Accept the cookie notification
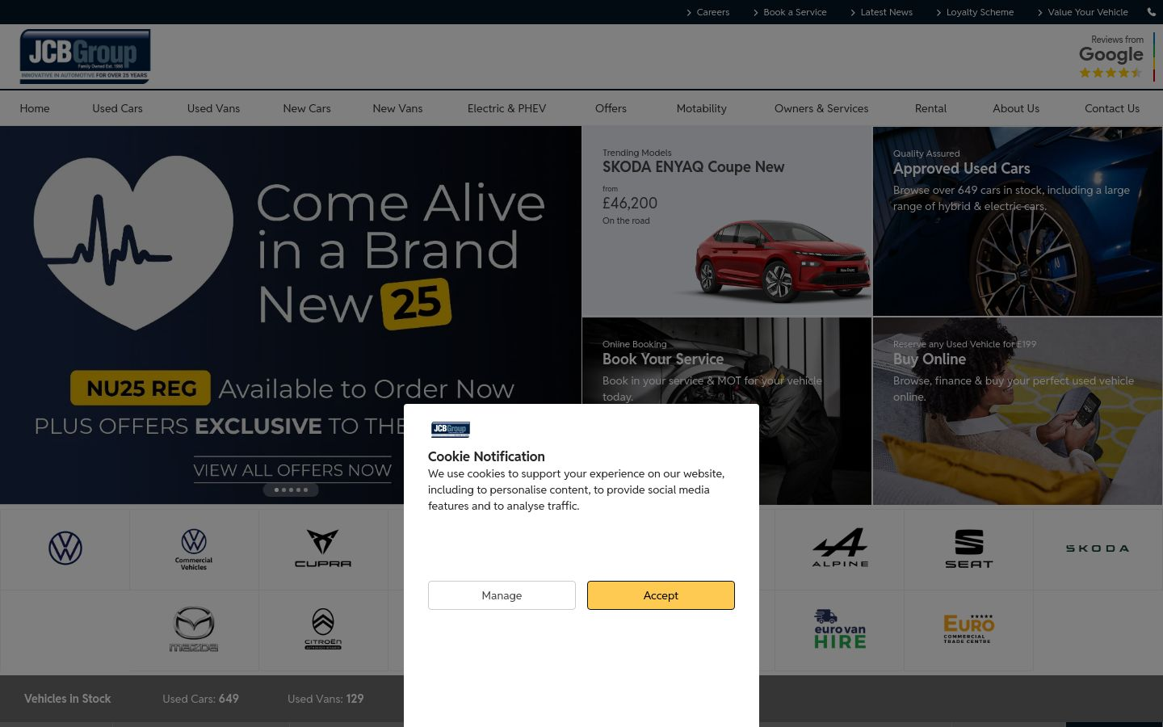 pos(661,595)
